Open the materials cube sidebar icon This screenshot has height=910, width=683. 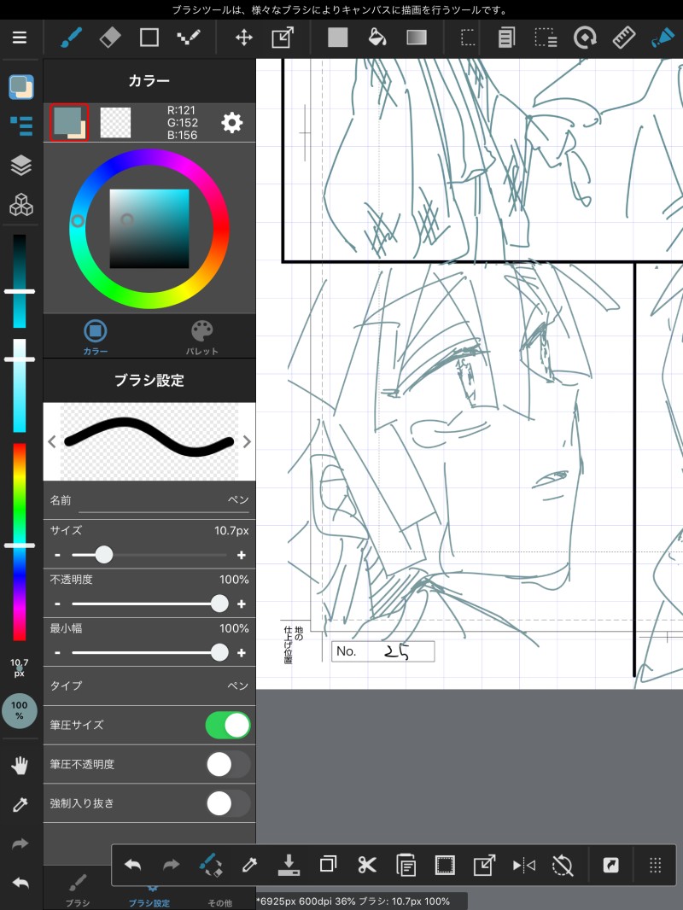(x=20, y=205)
